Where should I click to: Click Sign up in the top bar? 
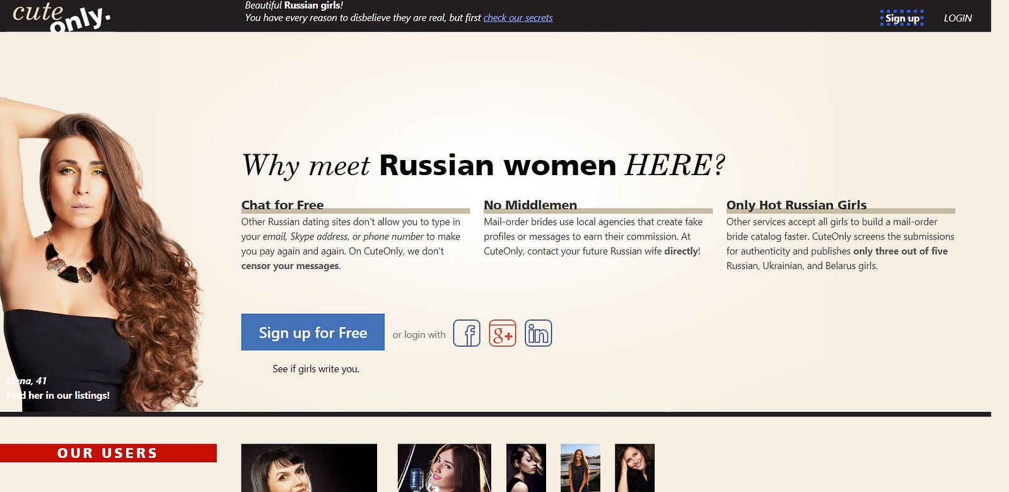coord(902,18)
